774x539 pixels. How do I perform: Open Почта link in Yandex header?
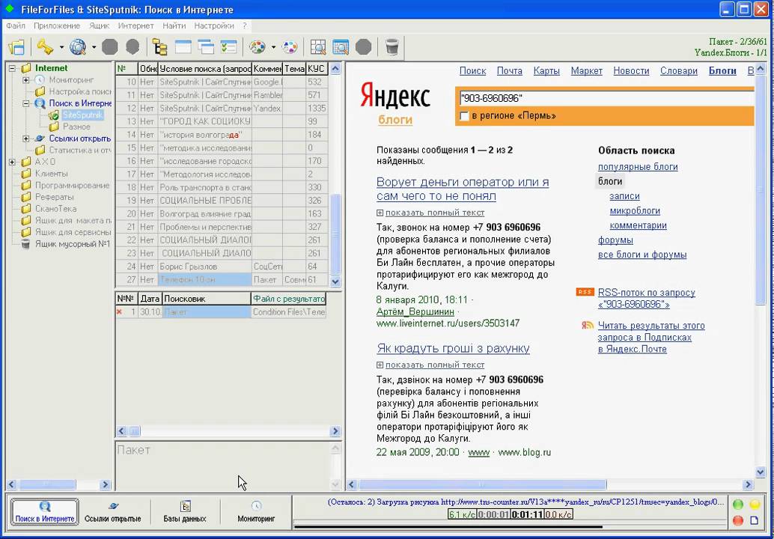(x=510, y=71)
